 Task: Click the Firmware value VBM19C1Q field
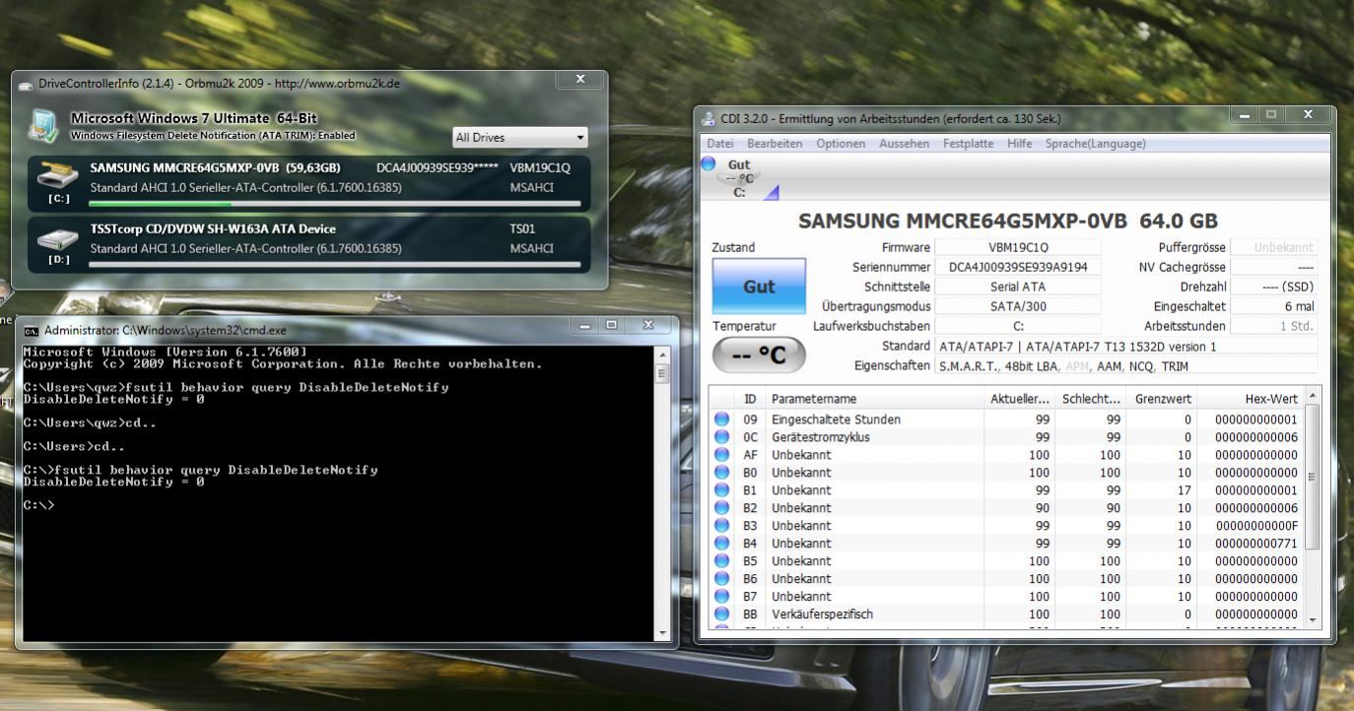tap(1018, 248)
